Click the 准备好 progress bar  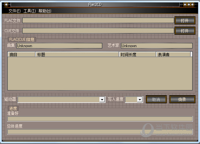[100, 119]
